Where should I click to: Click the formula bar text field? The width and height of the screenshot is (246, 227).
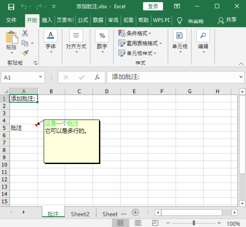(173, 77)
